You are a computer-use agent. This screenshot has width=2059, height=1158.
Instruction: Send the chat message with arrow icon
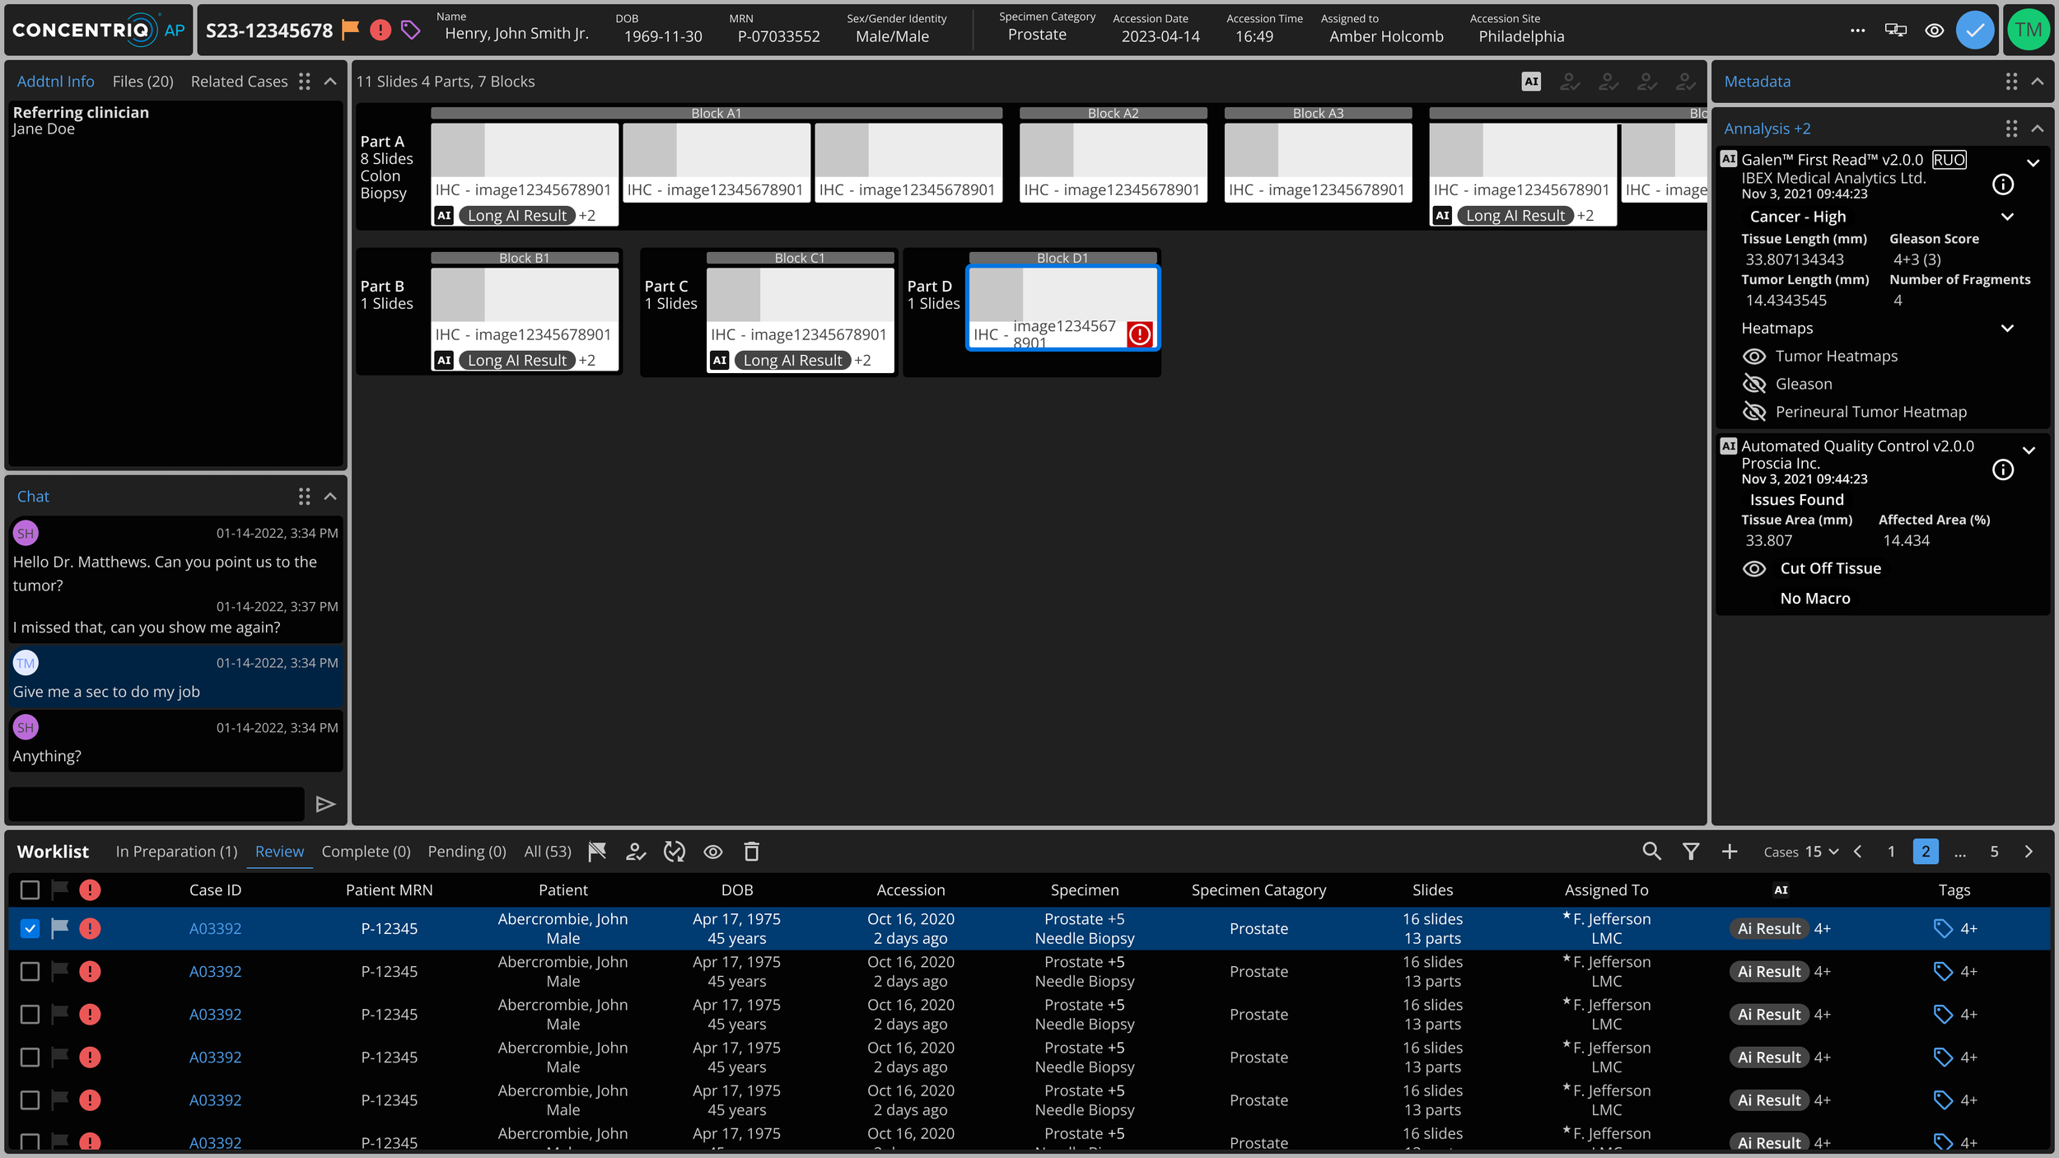coord(325,804)
